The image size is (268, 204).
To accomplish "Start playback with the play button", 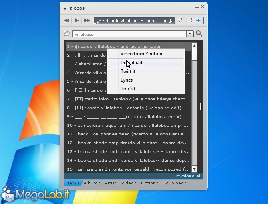I will pos(77,20).
